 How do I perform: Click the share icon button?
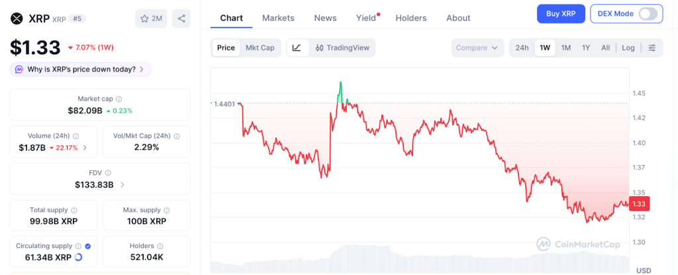(181, 19)
